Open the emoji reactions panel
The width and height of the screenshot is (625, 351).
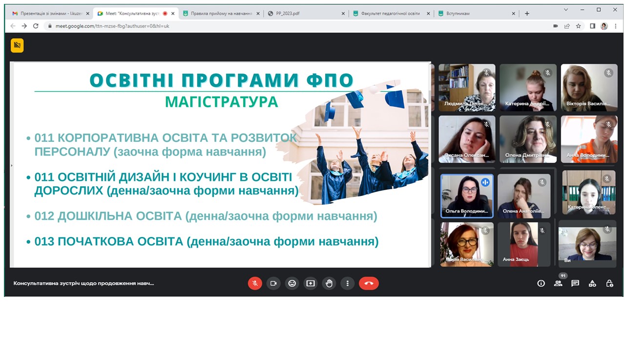tap(292, 283)
